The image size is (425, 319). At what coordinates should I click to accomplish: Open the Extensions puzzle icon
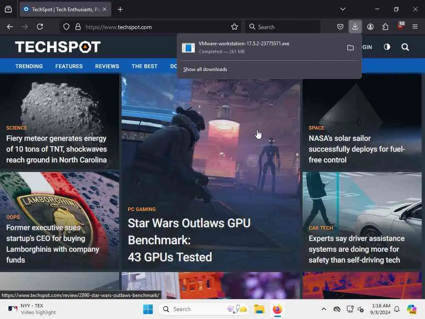point(385,27)
